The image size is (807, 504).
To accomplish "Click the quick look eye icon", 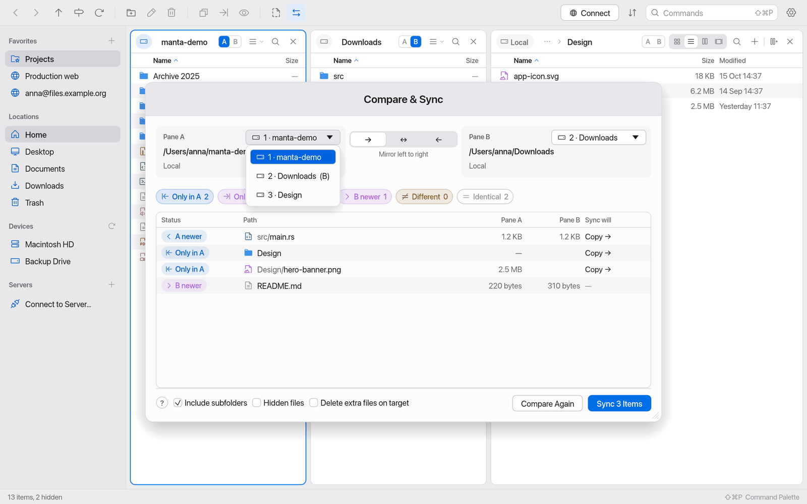I will (244, 13).
